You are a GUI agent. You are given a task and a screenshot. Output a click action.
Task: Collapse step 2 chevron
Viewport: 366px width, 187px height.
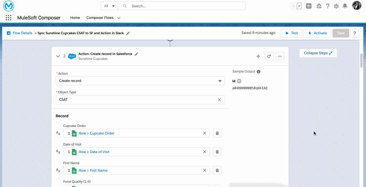pyautogui.click(x=58, y=56)
